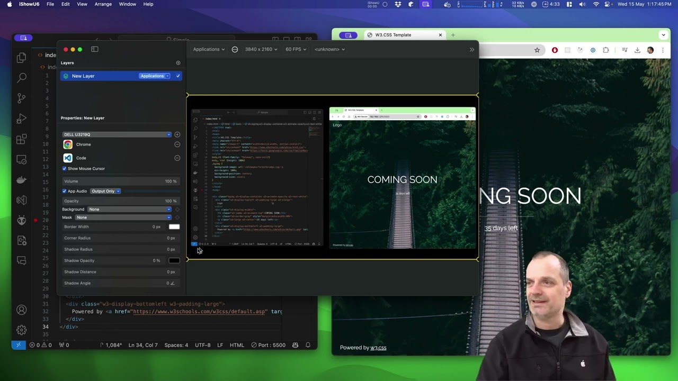Add a new layer with plus icon
The image size is (678, 381).
[178, 63]
